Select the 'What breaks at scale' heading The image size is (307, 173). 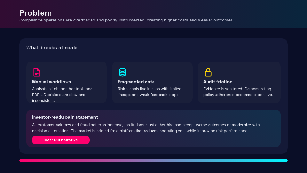click(52, 48)
